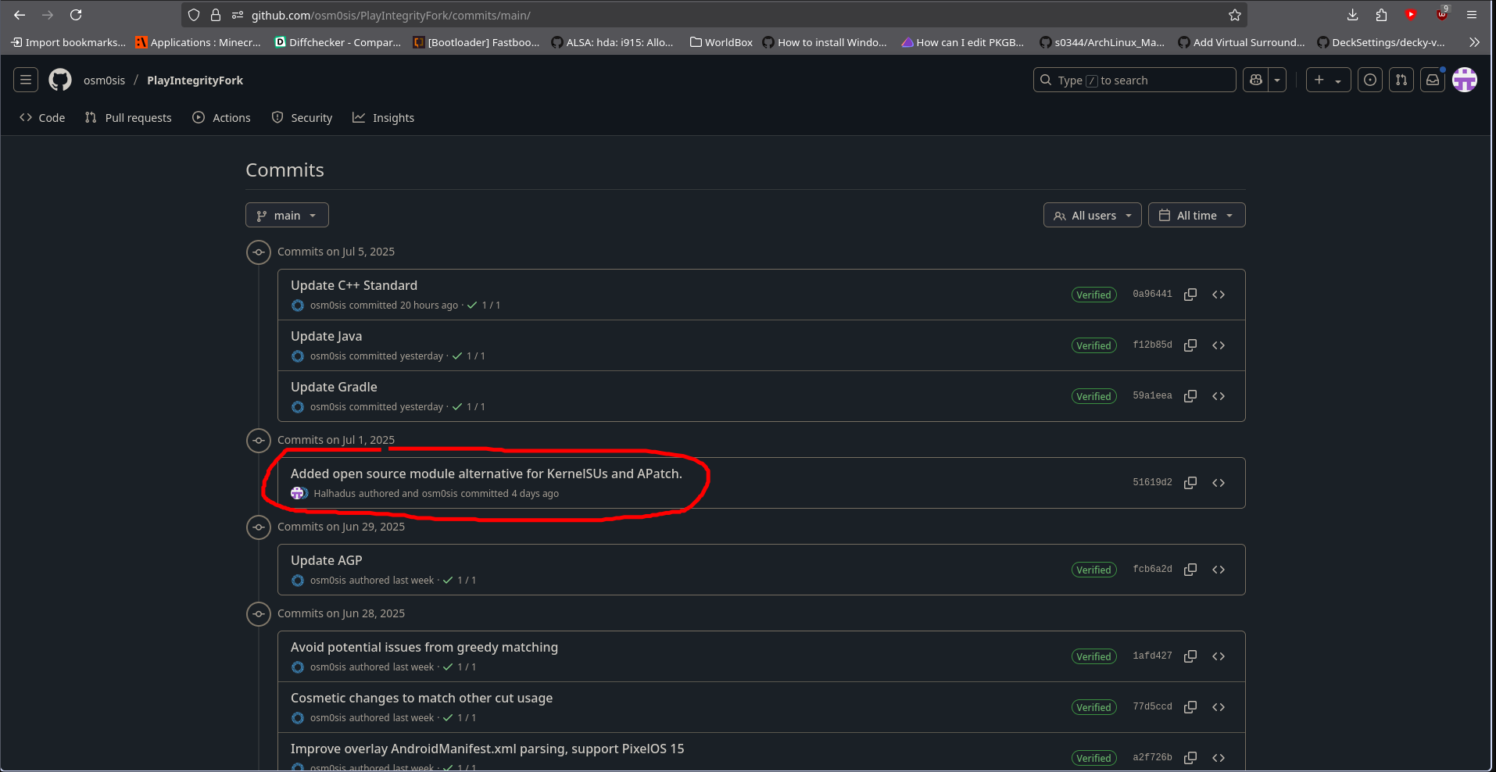Open the All users filter dropdown
This screenshot has height=772, width=1496.
(1093, 216)
